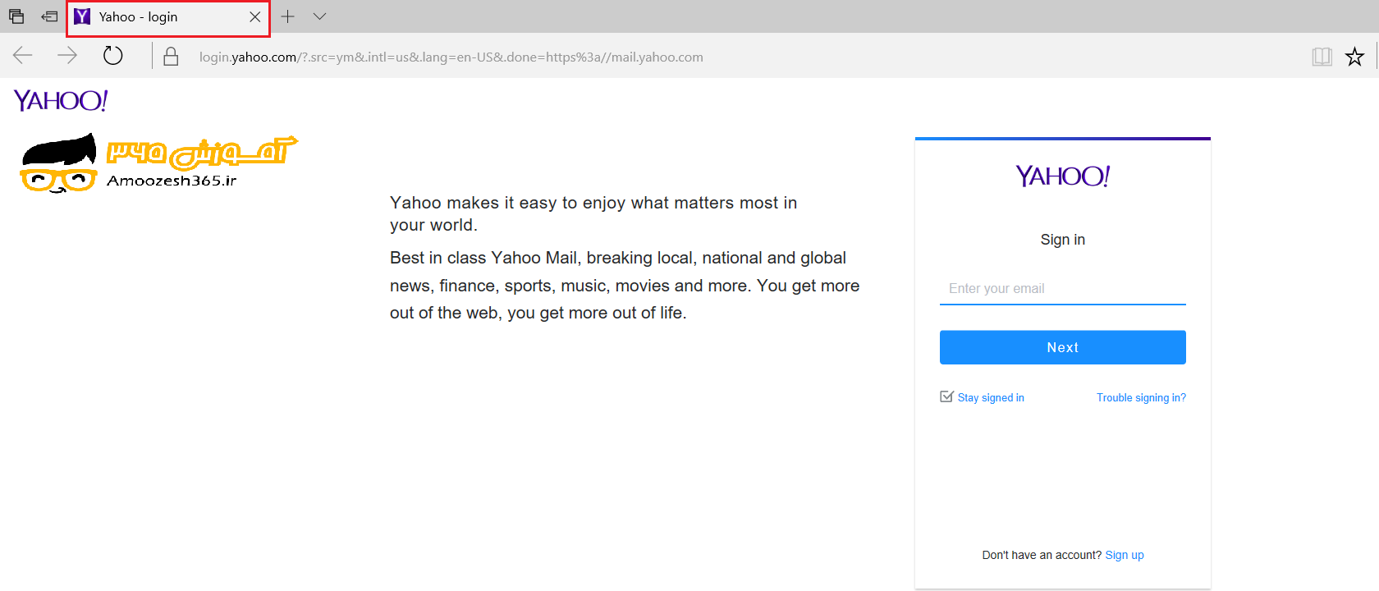
Task: Close the Yahoo - login tab
Action: click(255, 17)
